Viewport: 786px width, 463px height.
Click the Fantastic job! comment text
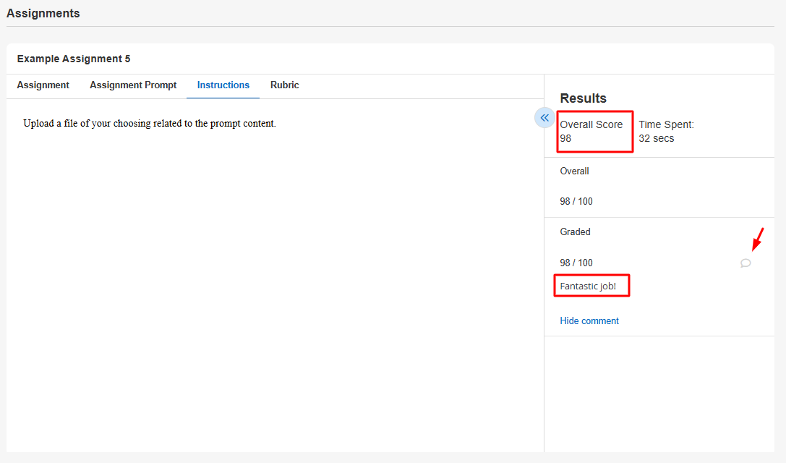click(588, 286)
